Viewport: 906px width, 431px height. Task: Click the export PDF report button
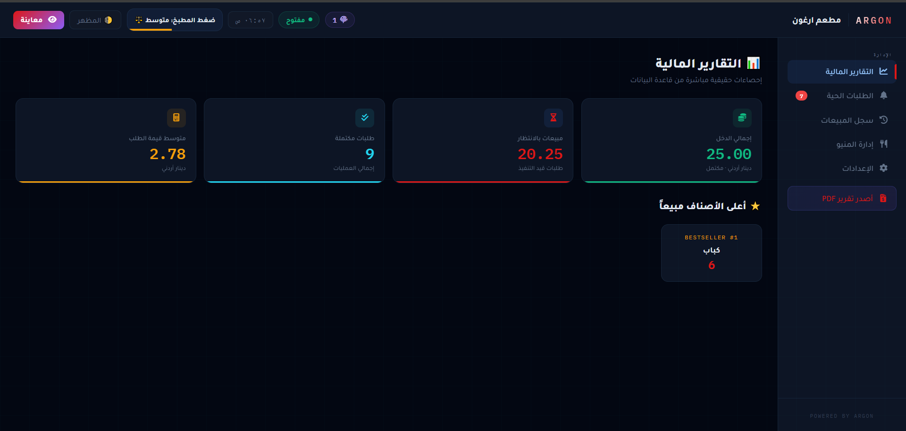pos(842,198)
